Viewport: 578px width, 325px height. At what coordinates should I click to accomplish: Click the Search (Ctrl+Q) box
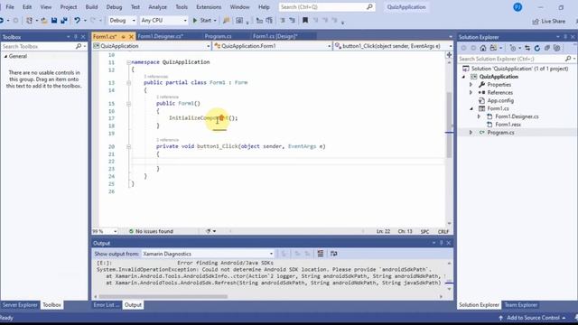click(x=327, y=7)
